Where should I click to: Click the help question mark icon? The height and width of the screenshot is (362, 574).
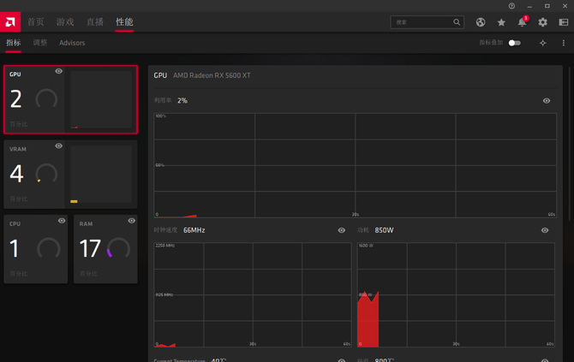[x=512, y=6]
